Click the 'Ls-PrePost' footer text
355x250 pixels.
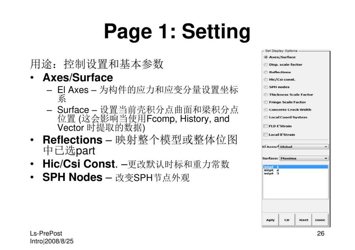[46, 234]
